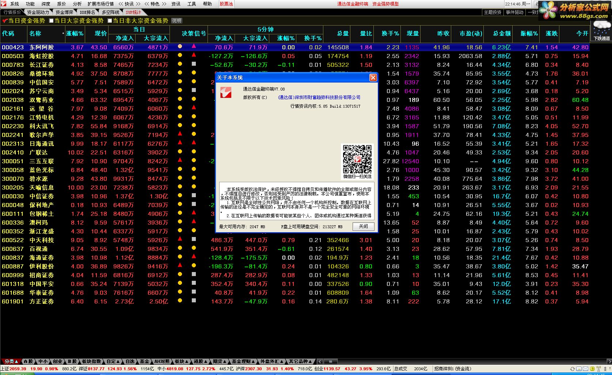Open the 深圳市财富趋势科技股份有限公司 link
612x375 pixels.
point(319,97)
